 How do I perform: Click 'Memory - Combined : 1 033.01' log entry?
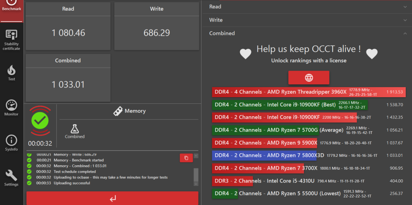point(80,166)
